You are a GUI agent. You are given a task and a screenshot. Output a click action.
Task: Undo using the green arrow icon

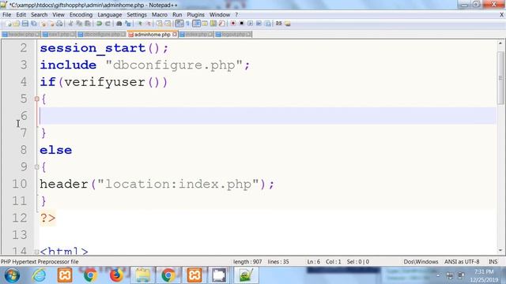[99, 24]
